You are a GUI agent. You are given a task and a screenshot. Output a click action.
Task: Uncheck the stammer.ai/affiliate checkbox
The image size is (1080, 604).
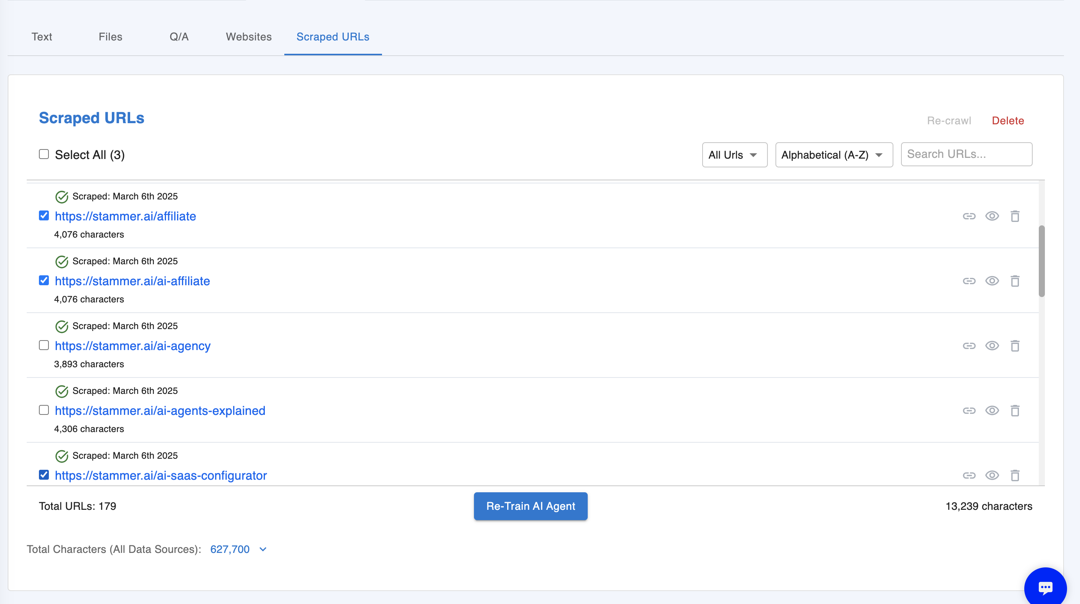(44, 216)
